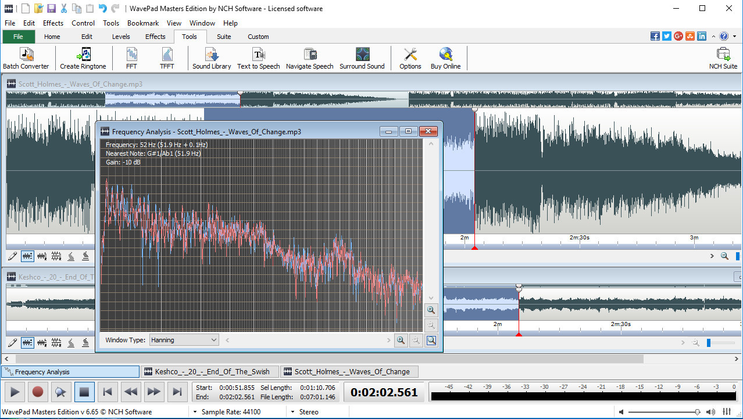Toggle the highlighted waveform view mode on Keshco track
Viewport: 743px width, 419px height.
pos(27,342)
